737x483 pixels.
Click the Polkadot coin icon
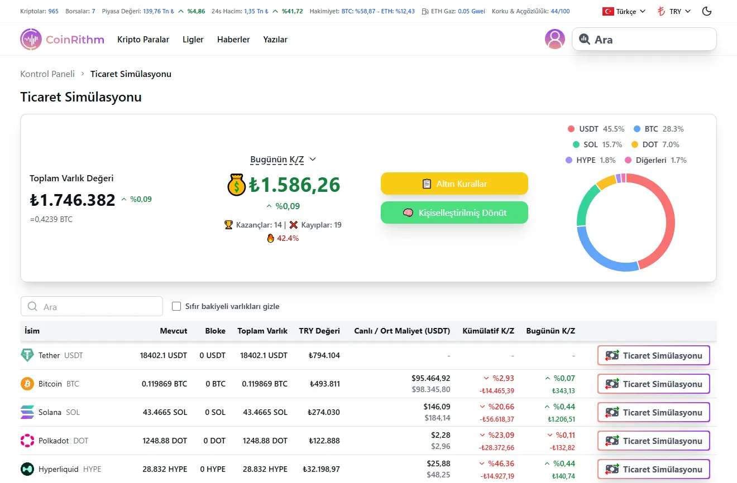point(28,440)
